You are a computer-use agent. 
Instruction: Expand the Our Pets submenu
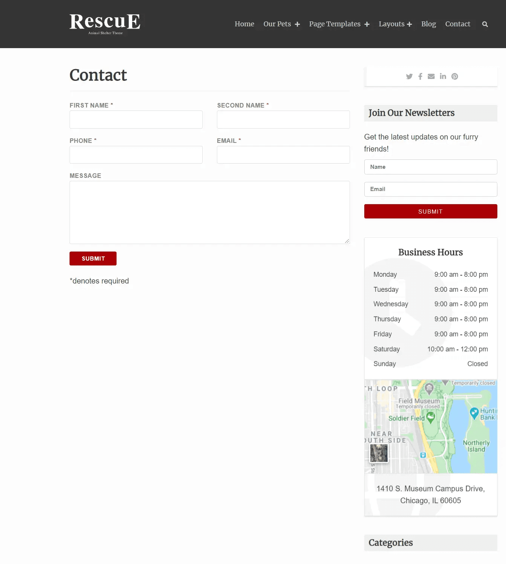(297, 24)
